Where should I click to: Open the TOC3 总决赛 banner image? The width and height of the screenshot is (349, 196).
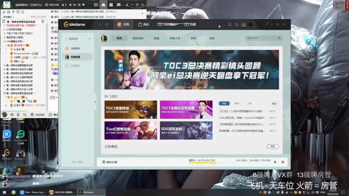coord(192,70)
